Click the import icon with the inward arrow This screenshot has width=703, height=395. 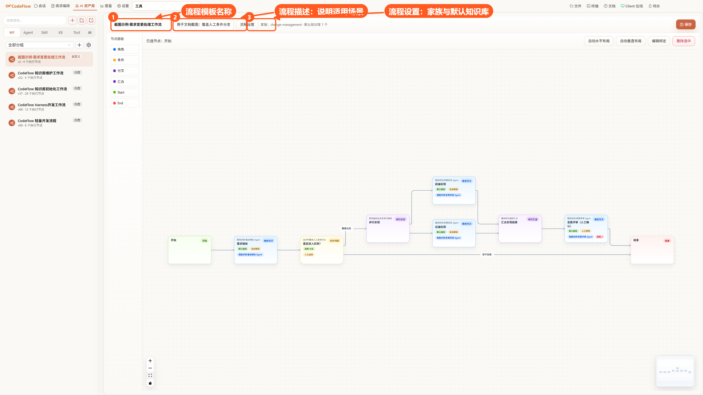pyautogui.click(x=82, y=20)
